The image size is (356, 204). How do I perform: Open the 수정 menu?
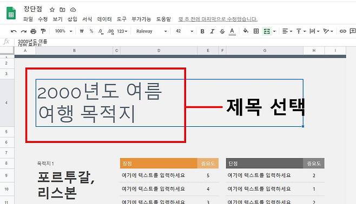[x=43, y=19]
